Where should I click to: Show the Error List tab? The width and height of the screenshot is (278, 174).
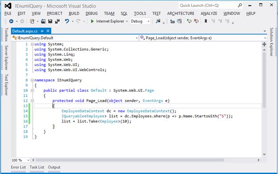[18, 167]
